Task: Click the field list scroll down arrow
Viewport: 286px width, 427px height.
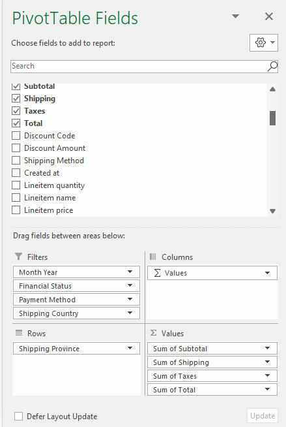Action: [273, 211]
